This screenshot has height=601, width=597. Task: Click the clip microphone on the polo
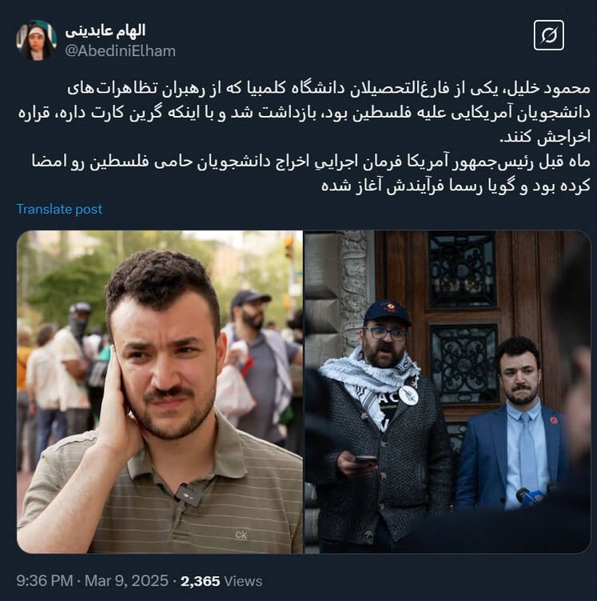pyautogui.click(x=188, y=495)
